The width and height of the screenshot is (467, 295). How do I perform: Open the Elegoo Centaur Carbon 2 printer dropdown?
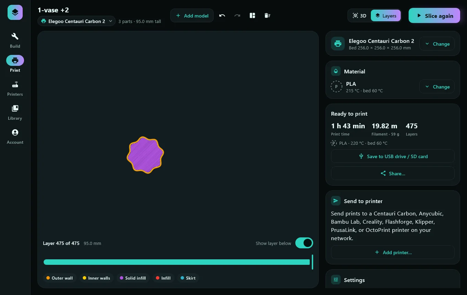77,21
